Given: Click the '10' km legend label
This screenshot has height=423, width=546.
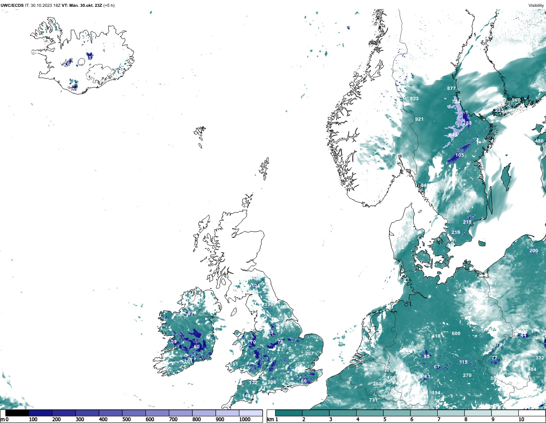Looking at the screenshot, I should [521, 420].
